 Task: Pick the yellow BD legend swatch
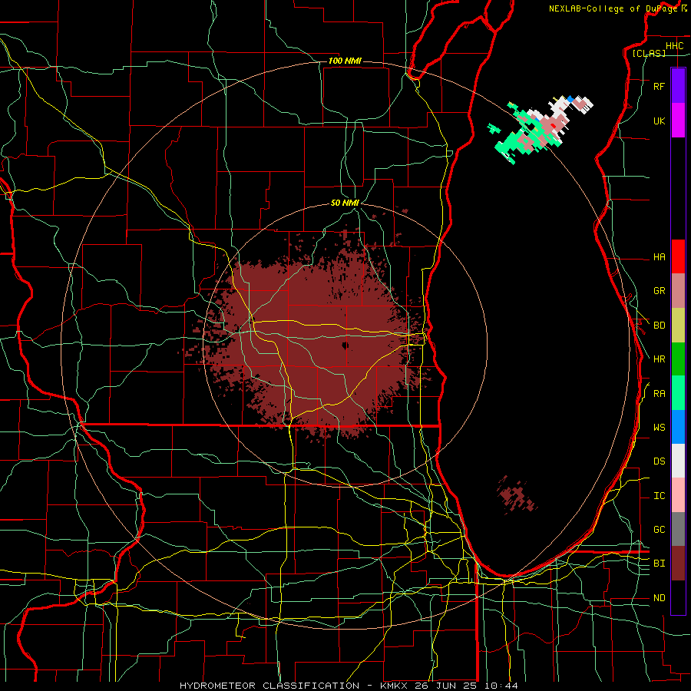tap(678, 326)
